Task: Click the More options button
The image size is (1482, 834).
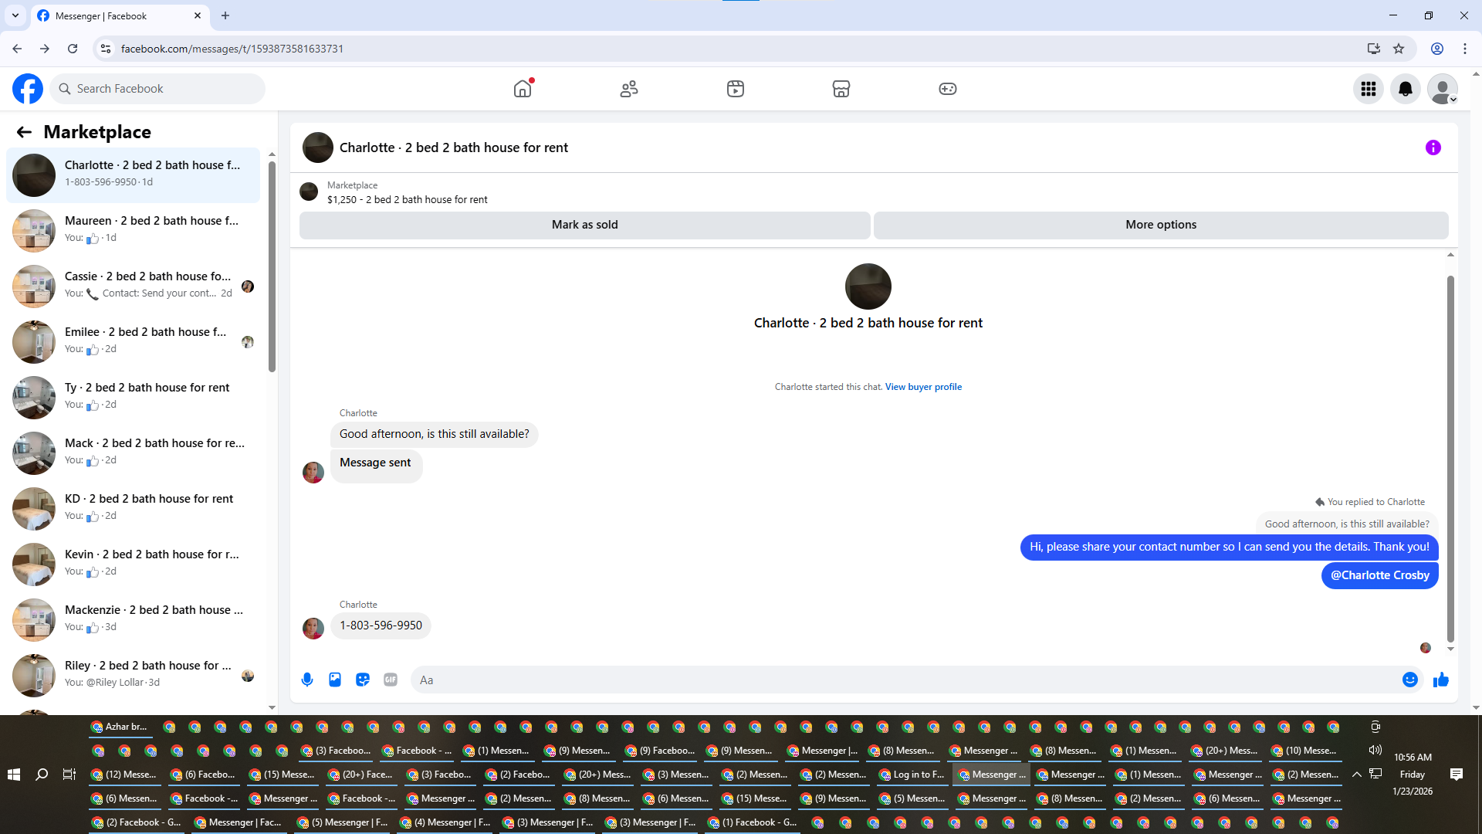Action: tap(1160, 225)
